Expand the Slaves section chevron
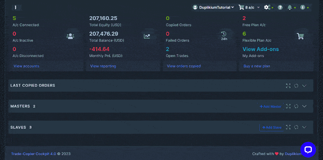Image resolution: width=323 pixels, height=160 pixels. (x=304, y=127)
